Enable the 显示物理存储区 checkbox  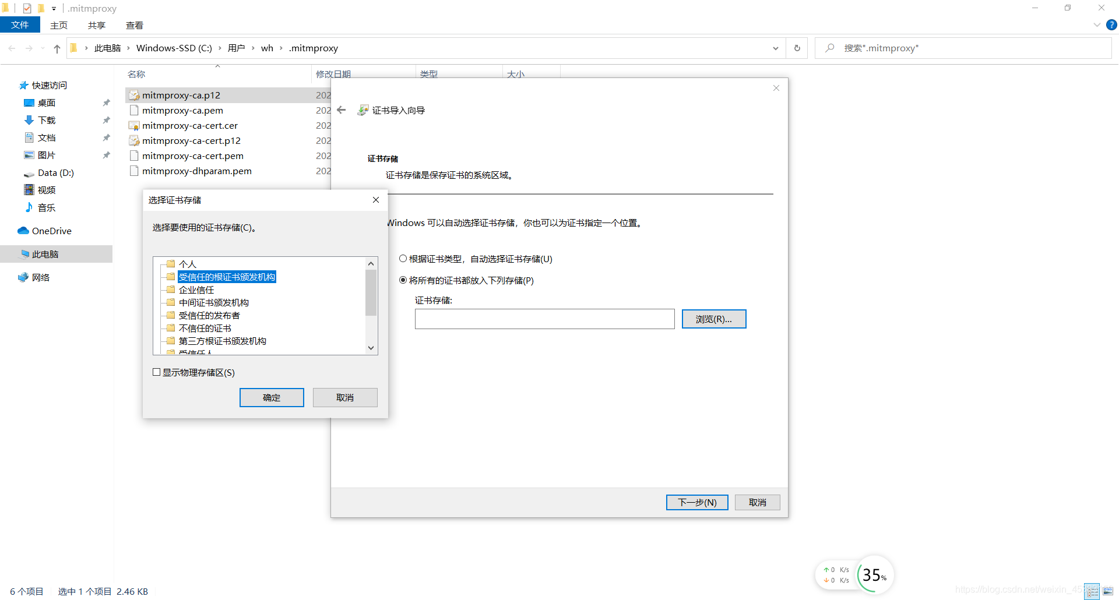(156, 372)
